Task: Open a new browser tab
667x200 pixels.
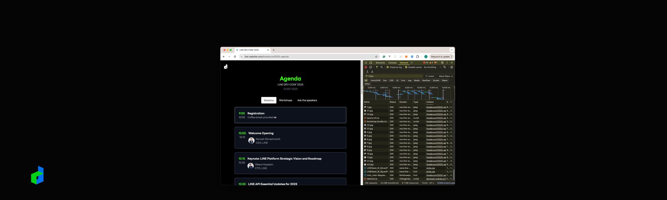Action: [274, 50]
